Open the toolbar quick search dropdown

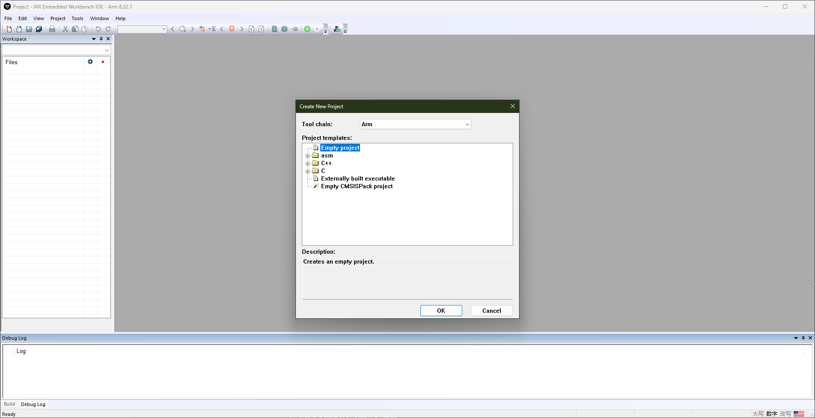164,29
